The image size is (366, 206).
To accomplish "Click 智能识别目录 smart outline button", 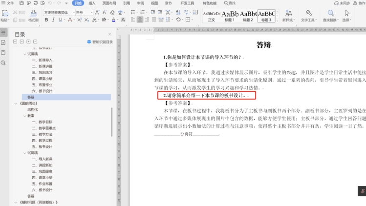I will 100,42.
